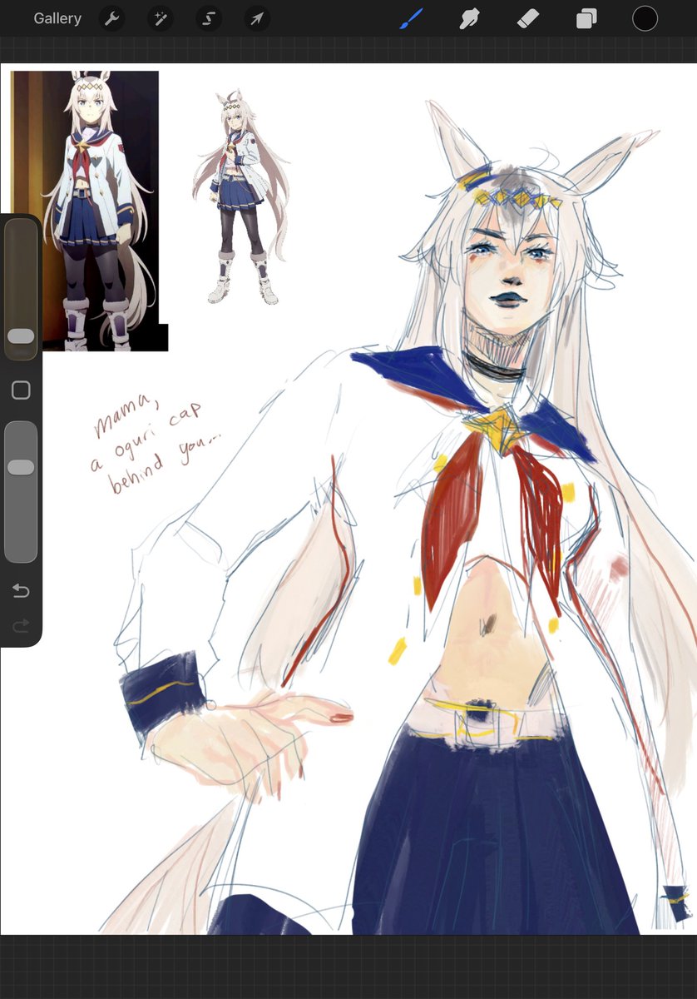The image size is (697, 999).
Task: Select the Brush tool
Action: pos(411,18)
